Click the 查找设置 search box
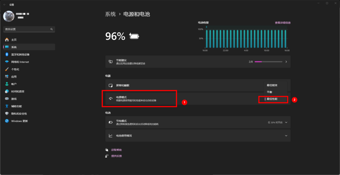Viewport: 340px width, 175px height. [x=27, y=29]
